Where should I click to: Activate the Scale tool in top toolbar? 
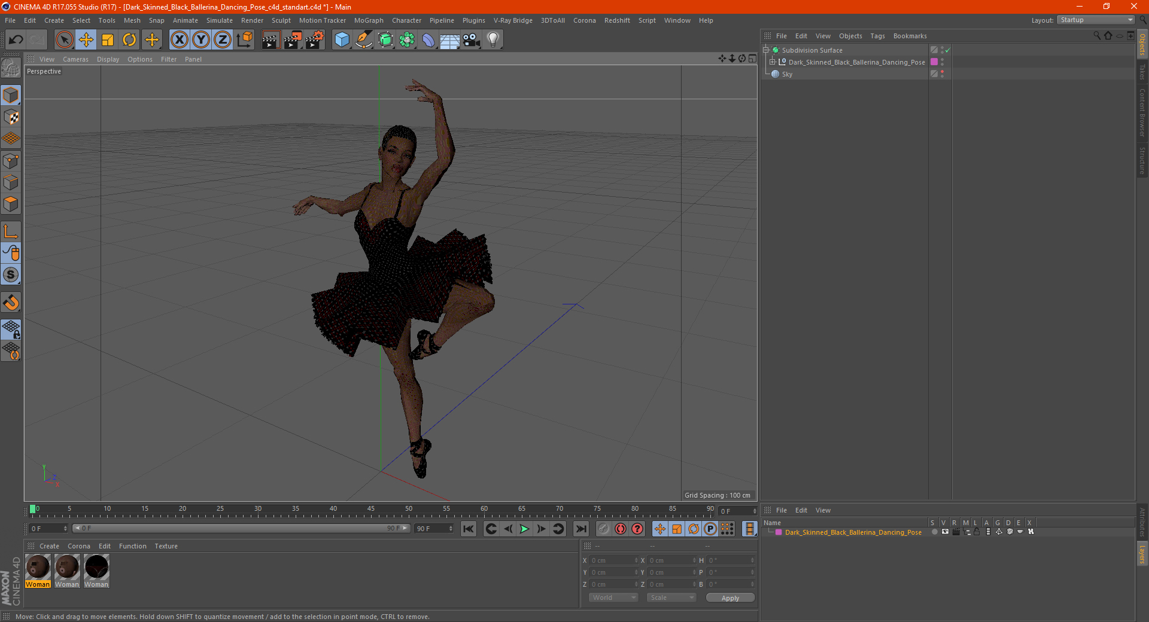(108, 40)
